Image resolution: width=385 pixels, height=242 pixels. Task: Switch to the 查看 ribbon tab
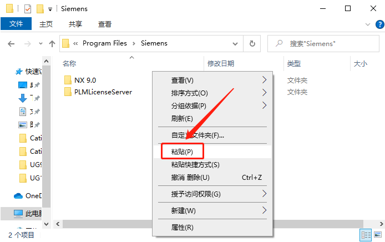[x=105, y=24]
